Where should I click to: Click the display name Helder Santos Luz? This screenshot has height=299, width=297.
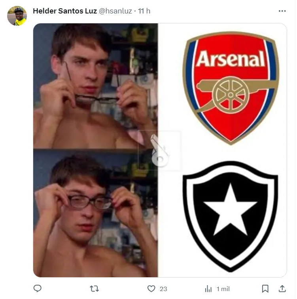[65, 11]
